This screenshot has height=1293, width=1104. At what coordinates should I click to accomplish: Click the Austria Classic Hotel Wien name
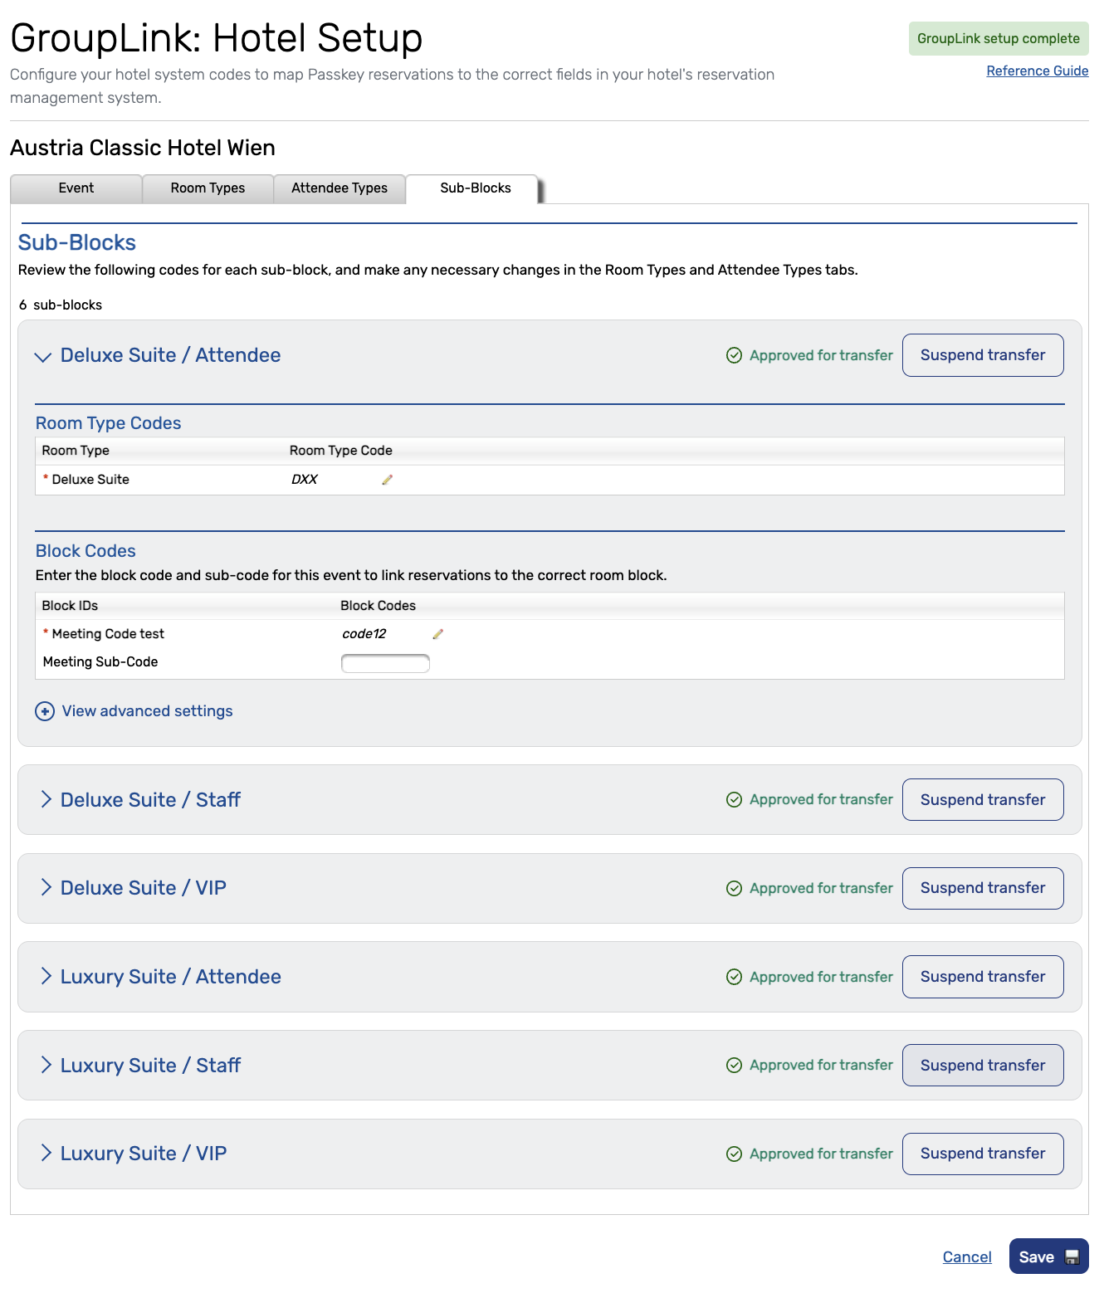point(143,148)
